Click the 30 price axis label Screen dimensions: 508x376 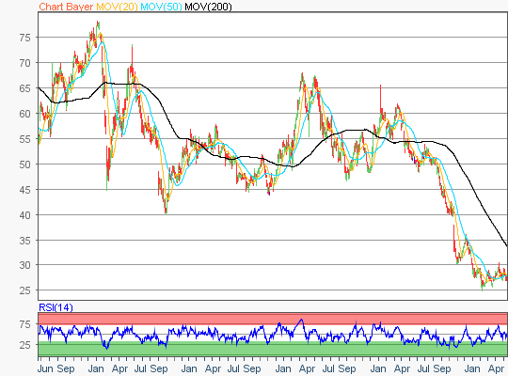(25, 265)
